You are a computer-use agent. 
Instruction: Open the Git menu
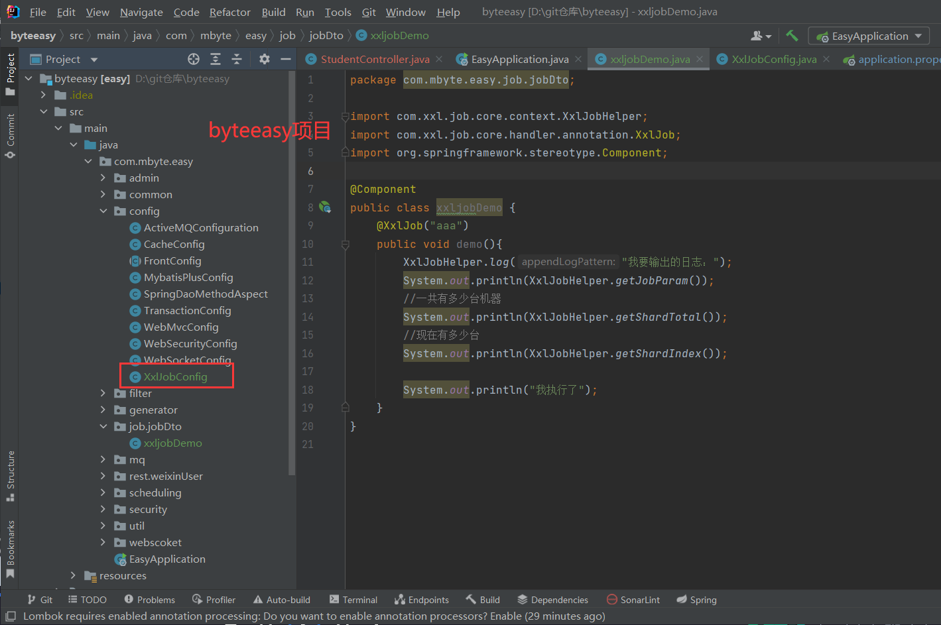pyautogui.click(x=369, y=12)
